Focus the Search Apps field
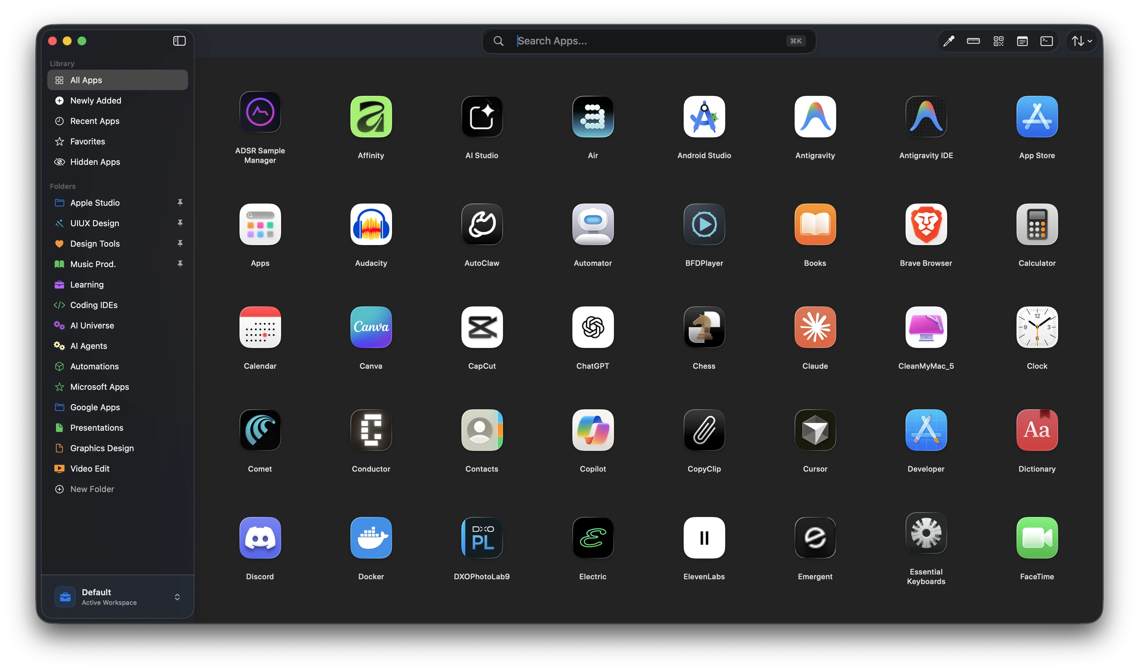 point(649,41)
